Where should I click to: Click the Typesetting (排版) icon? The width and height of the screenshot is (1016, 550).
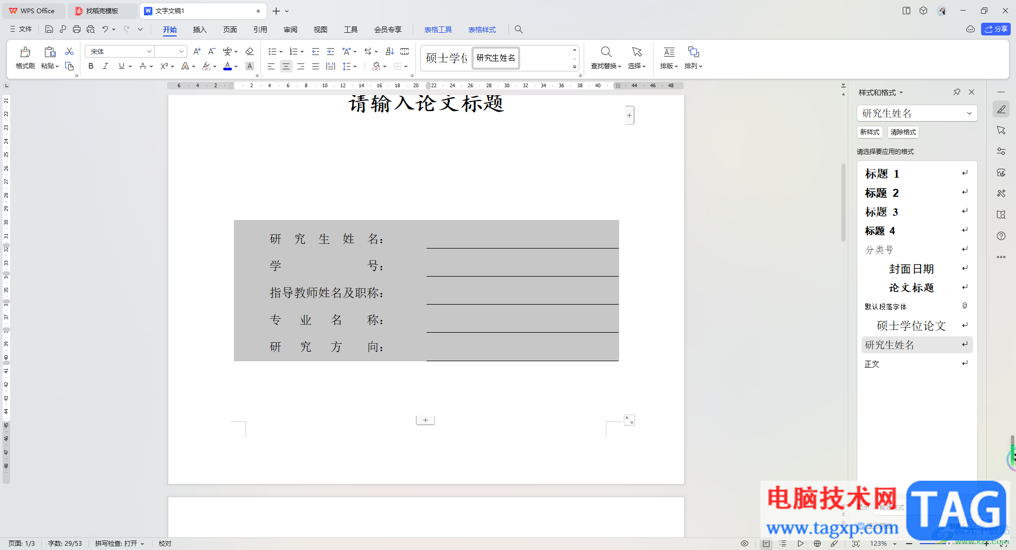669,52
